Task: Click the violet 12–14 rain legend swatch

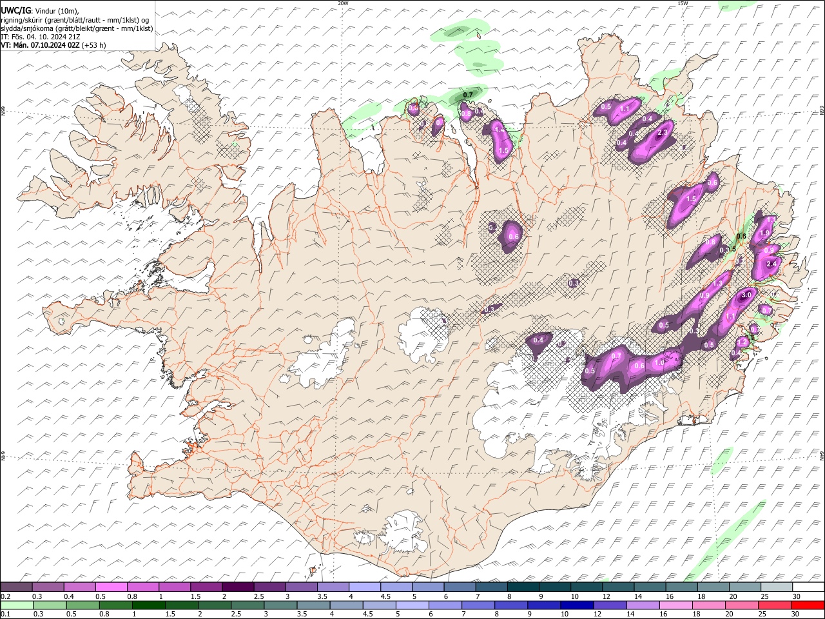Action: click(610, 605)
